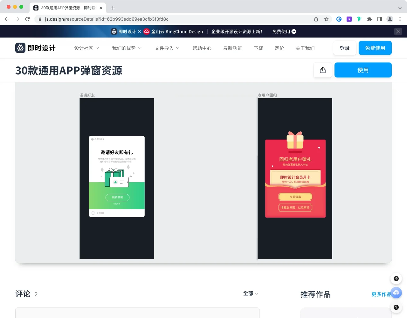Reload the page

point(27,19)
